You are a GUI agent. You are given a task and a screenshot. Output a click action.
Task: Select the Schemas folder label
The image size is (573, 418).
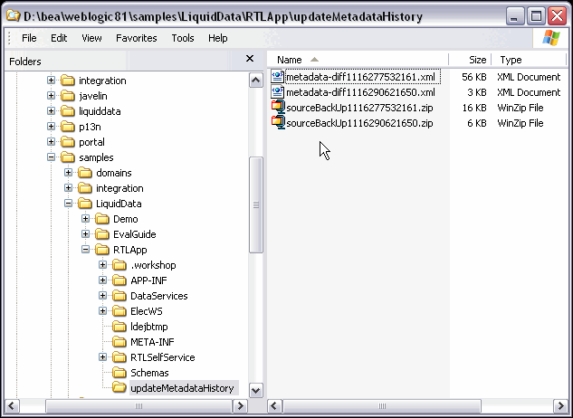point(149,373)
